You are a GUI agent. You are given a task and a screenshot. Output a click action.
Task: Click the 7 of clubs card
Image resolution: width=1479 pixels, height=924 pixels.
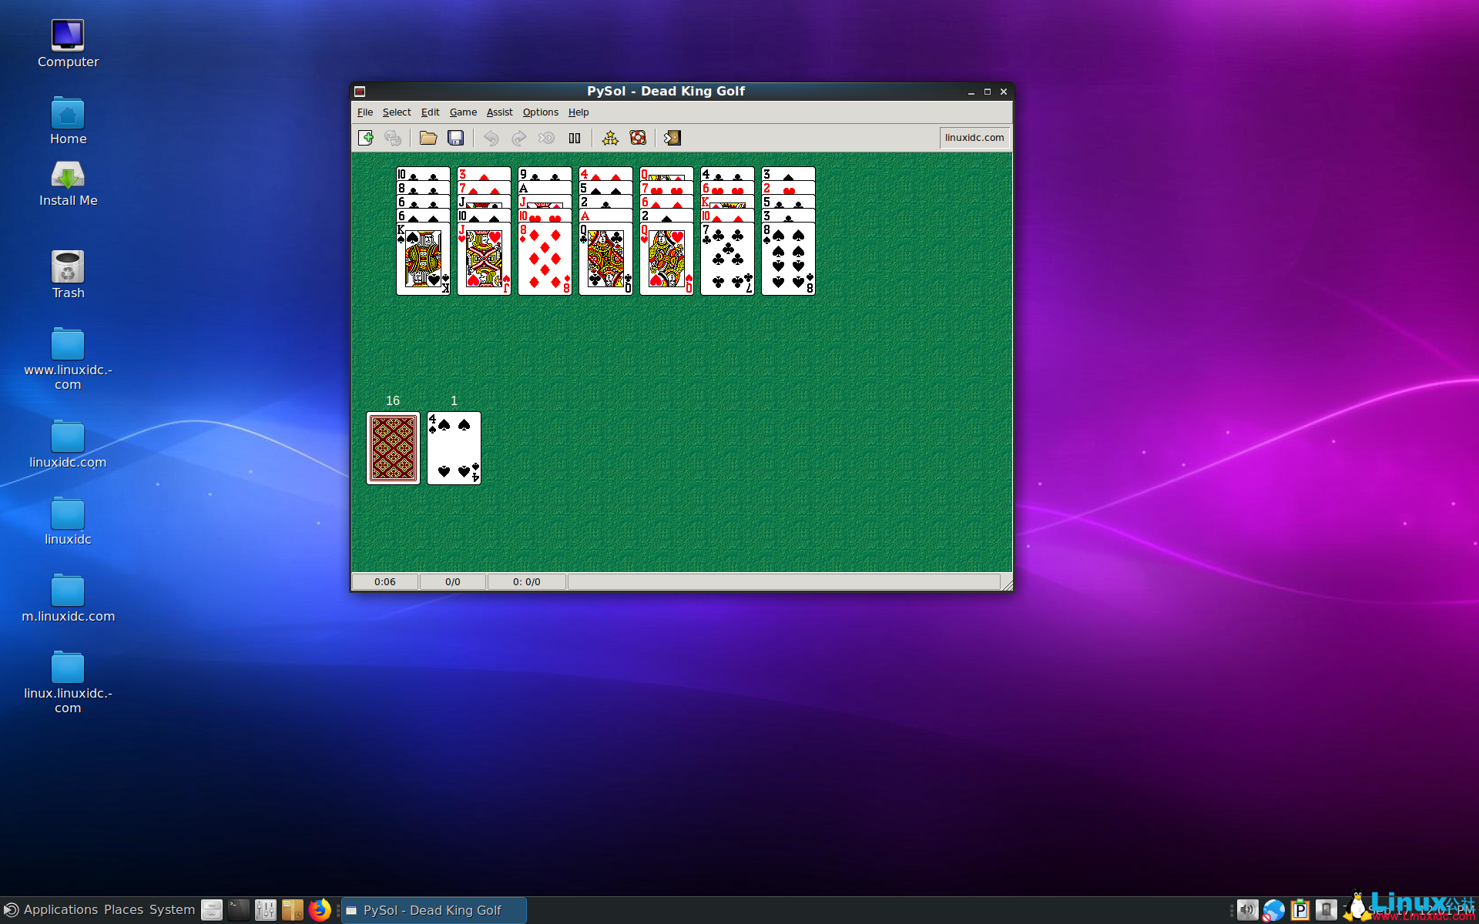[x=727, y=259]
